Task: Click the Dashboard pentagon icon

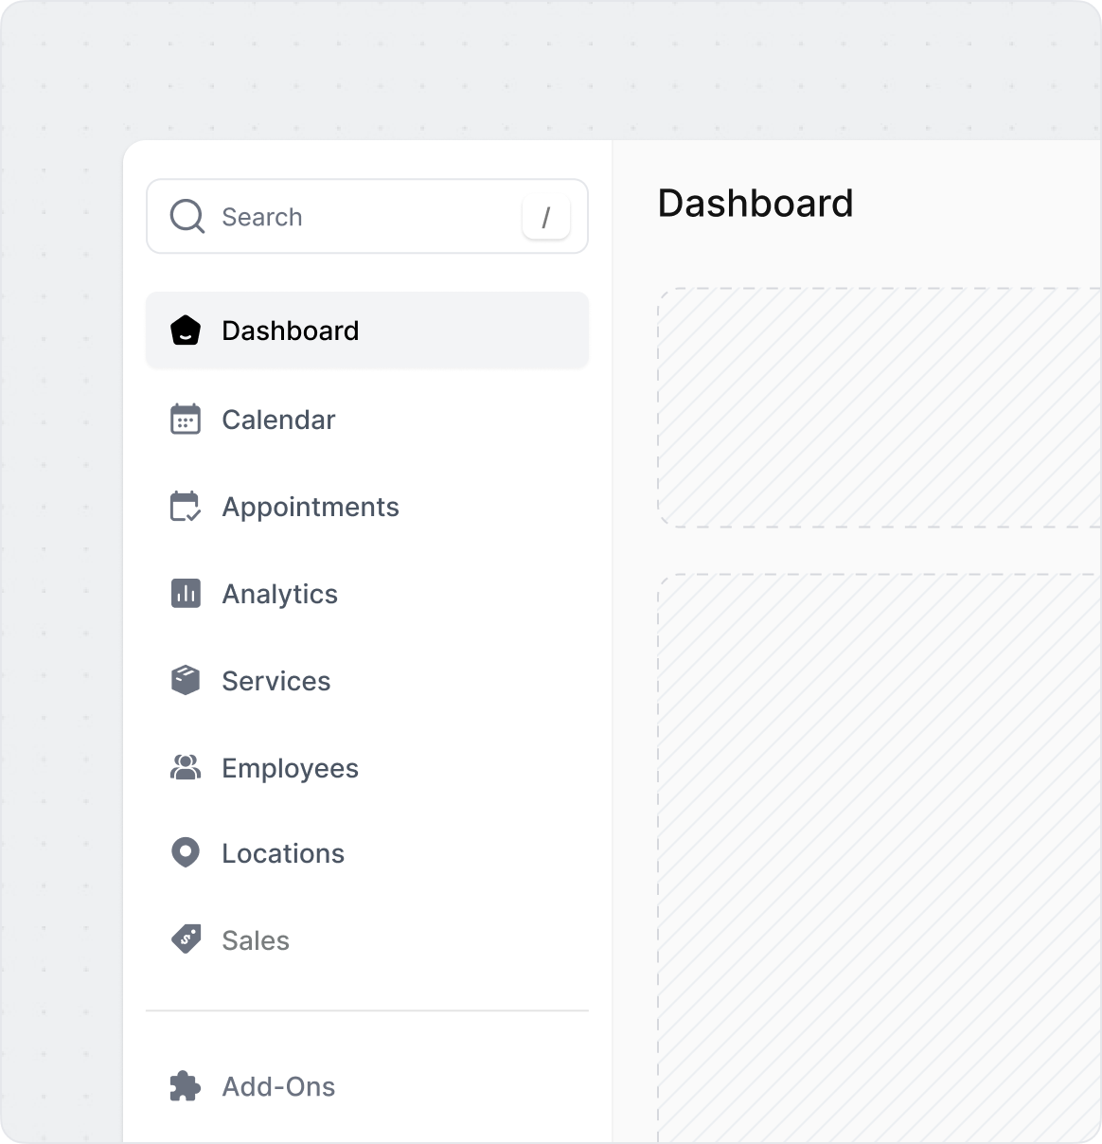Action: (186, 331)
